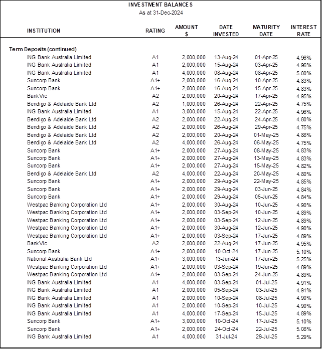Click the DATE INVESTED column header

pos(226,31)
